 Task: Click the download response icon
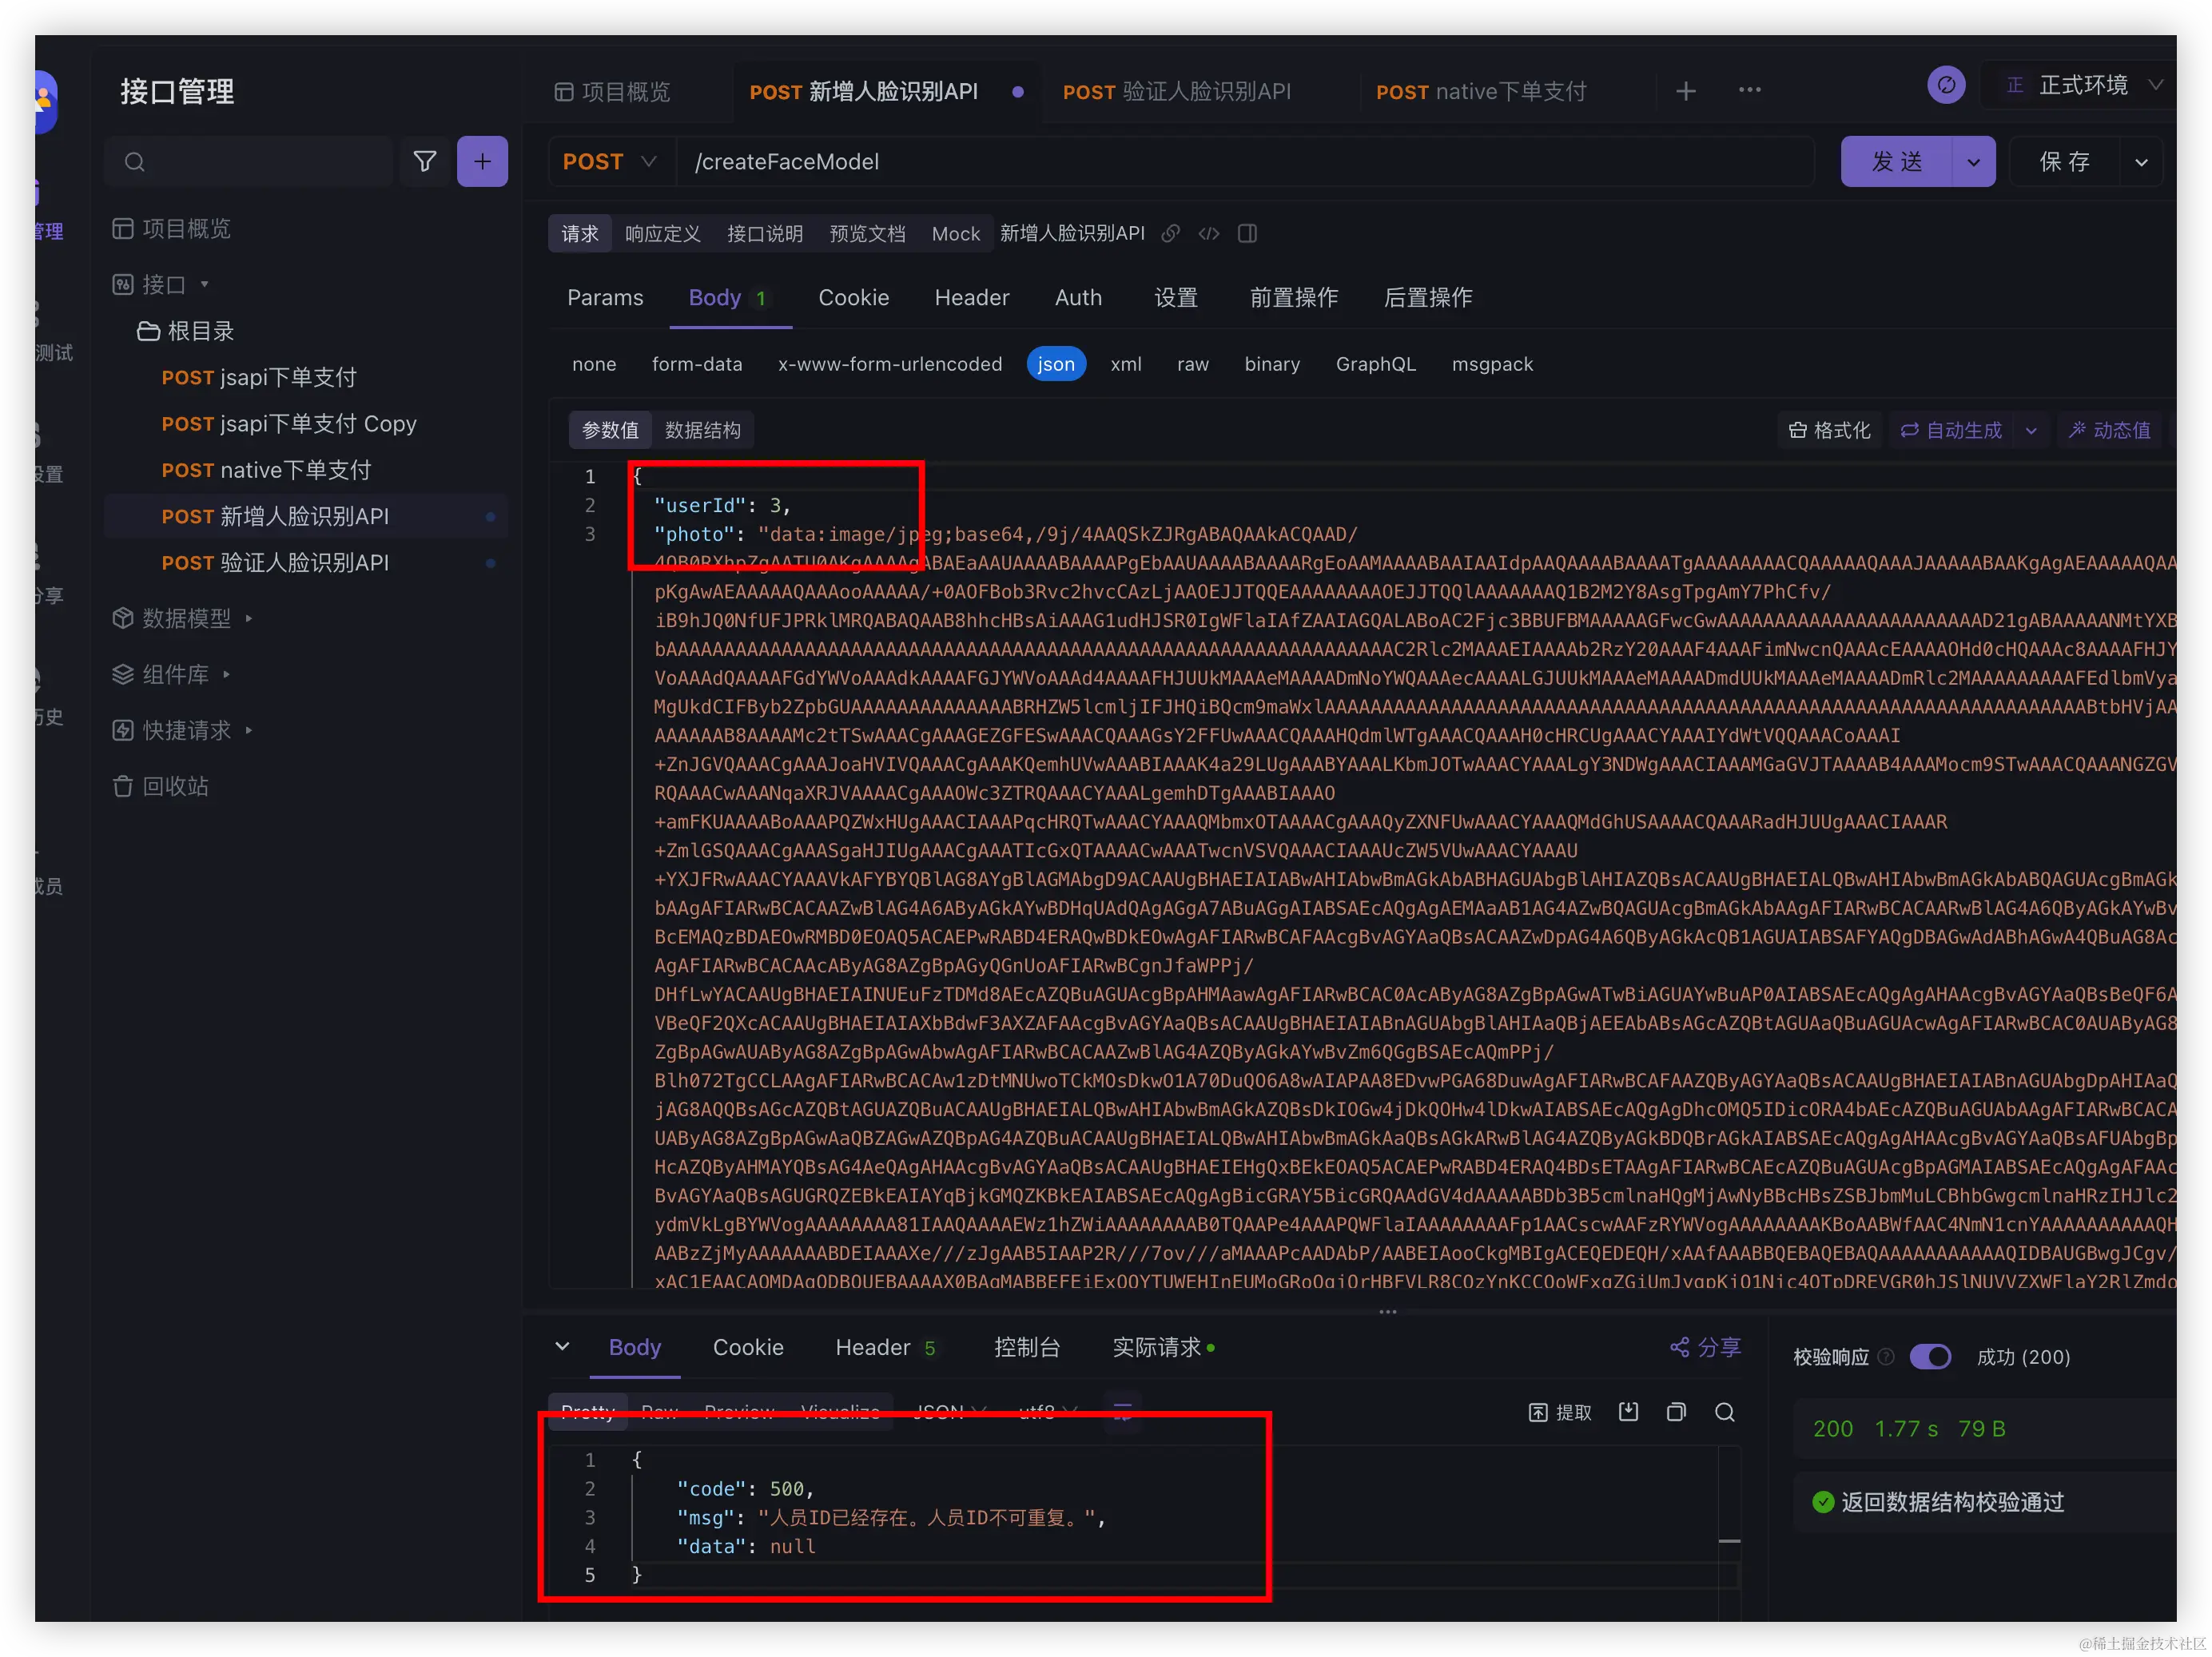[1629, 1411]
